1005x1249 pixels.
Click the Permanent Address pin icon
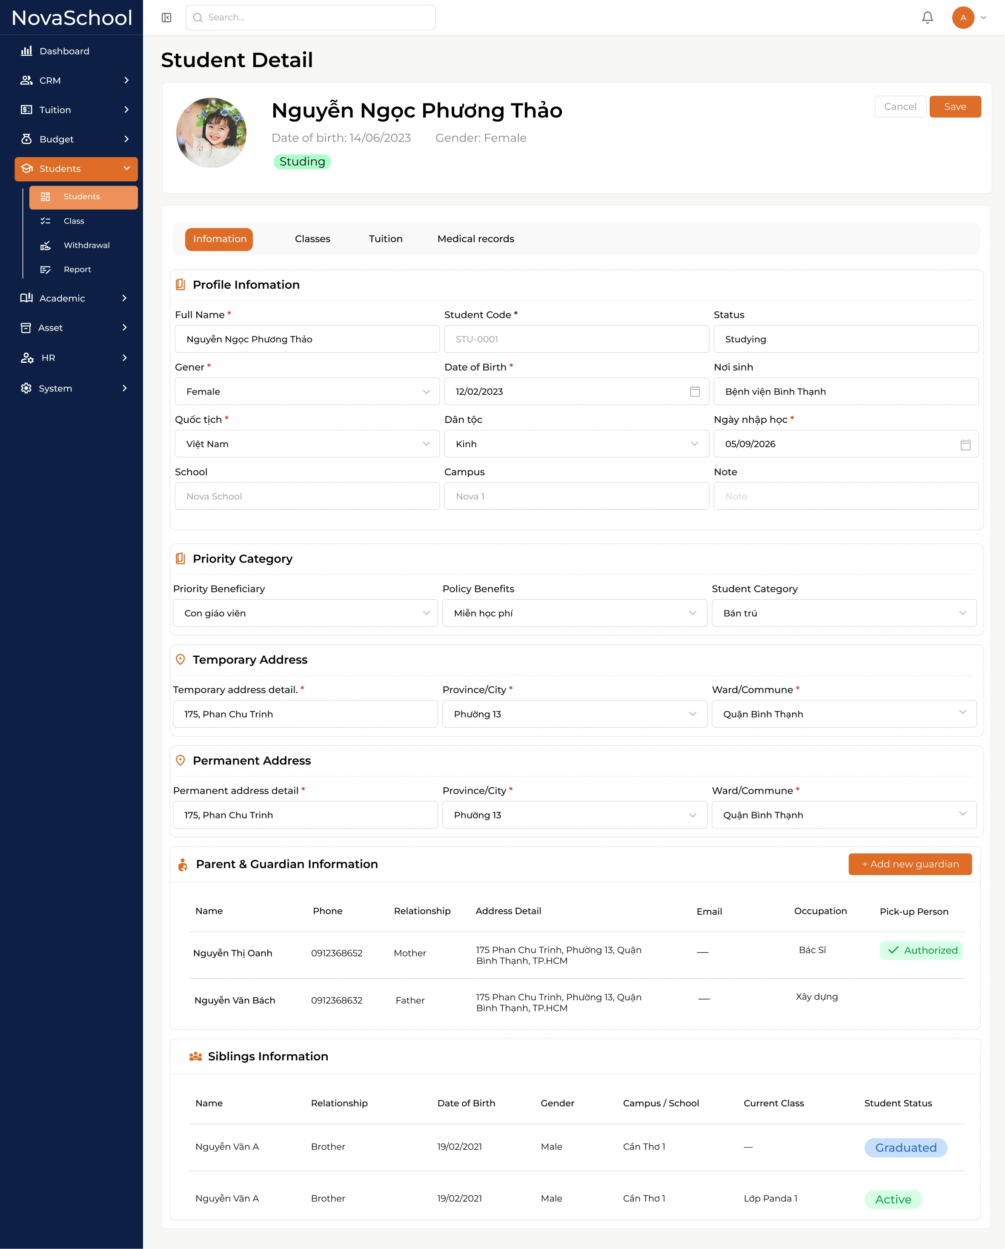pos(180,761)
